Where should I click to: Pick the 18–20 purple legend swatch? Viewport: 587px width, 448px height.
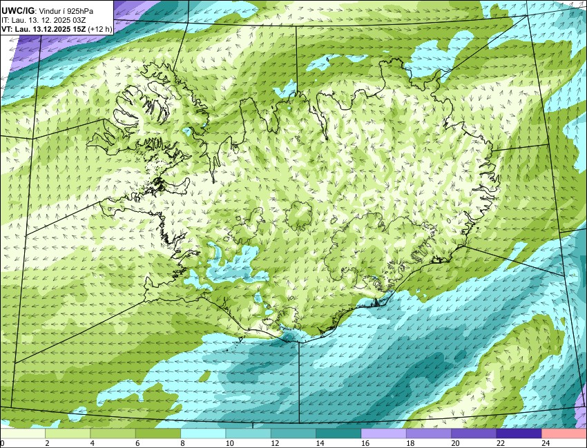click(429, 434)
